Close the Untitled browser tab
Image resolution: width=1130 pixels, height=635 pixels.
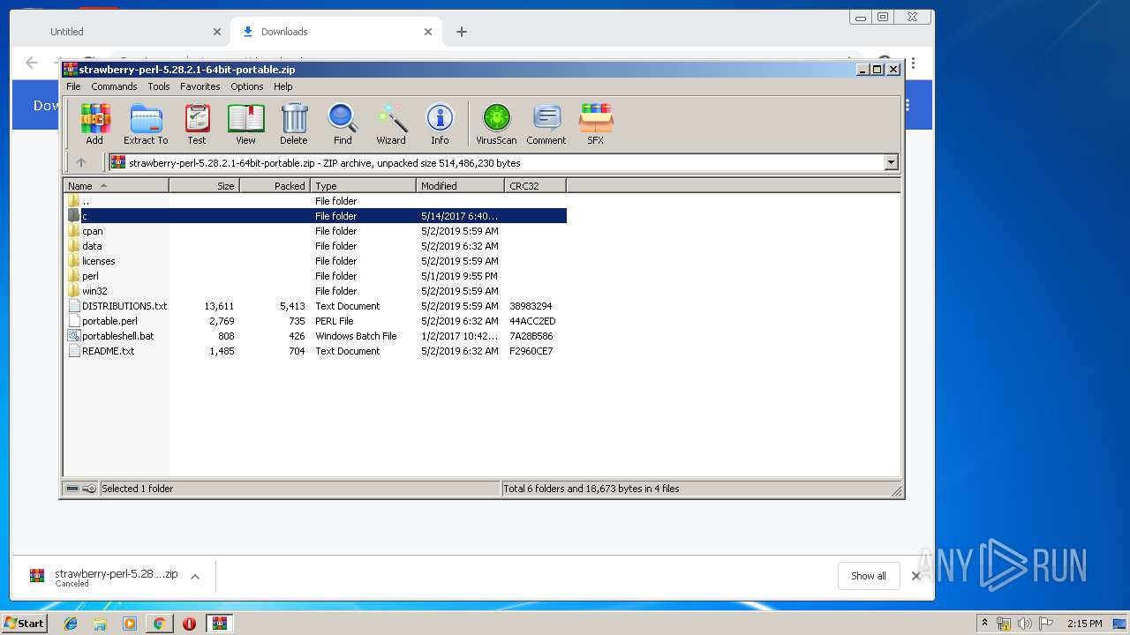tap(217, 32)
